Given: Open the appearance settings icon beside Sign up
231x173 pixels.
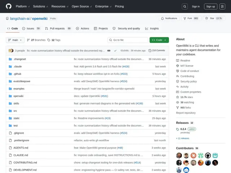Looking at the screenshot, I should [x=222, y=6].
